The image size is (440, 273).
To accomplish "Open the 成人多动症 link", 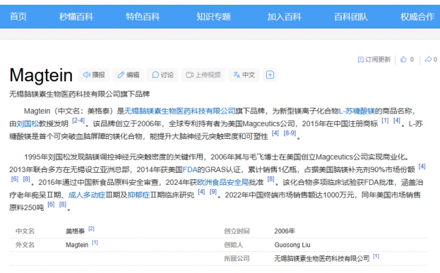I will (87, 195).
